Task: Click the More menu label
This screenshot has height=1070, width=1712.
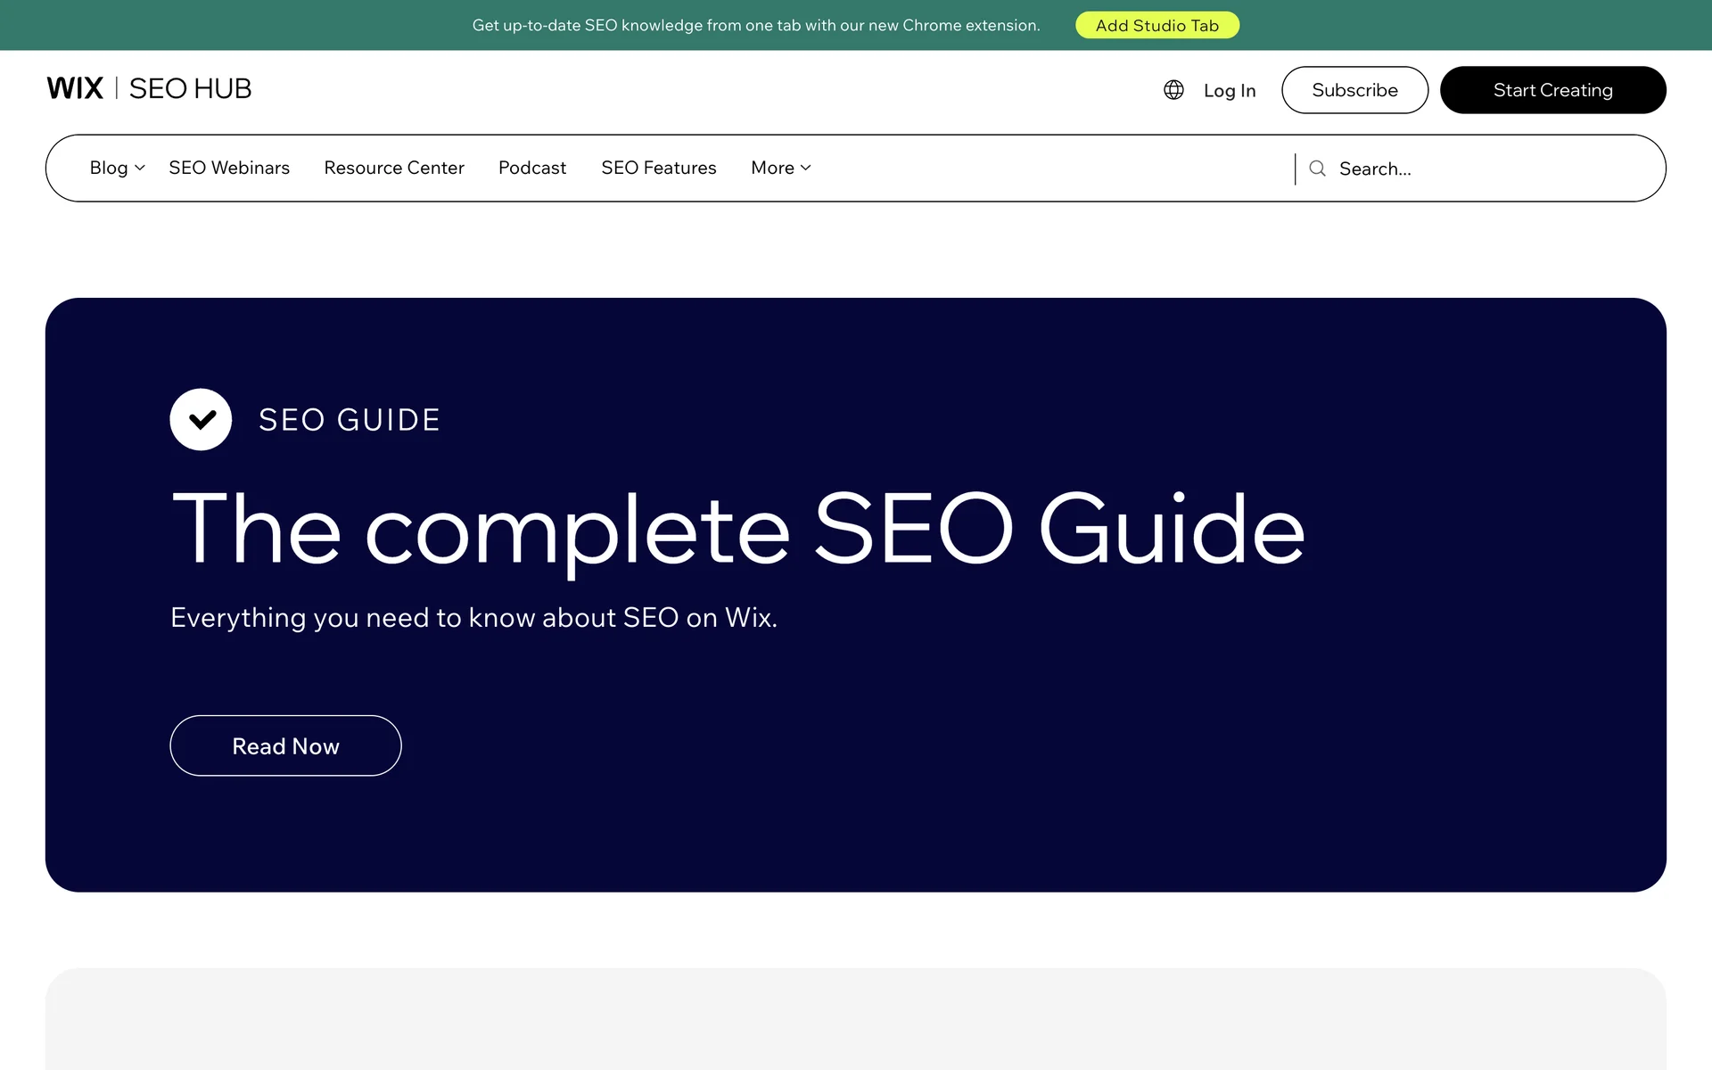Action: 772,168
